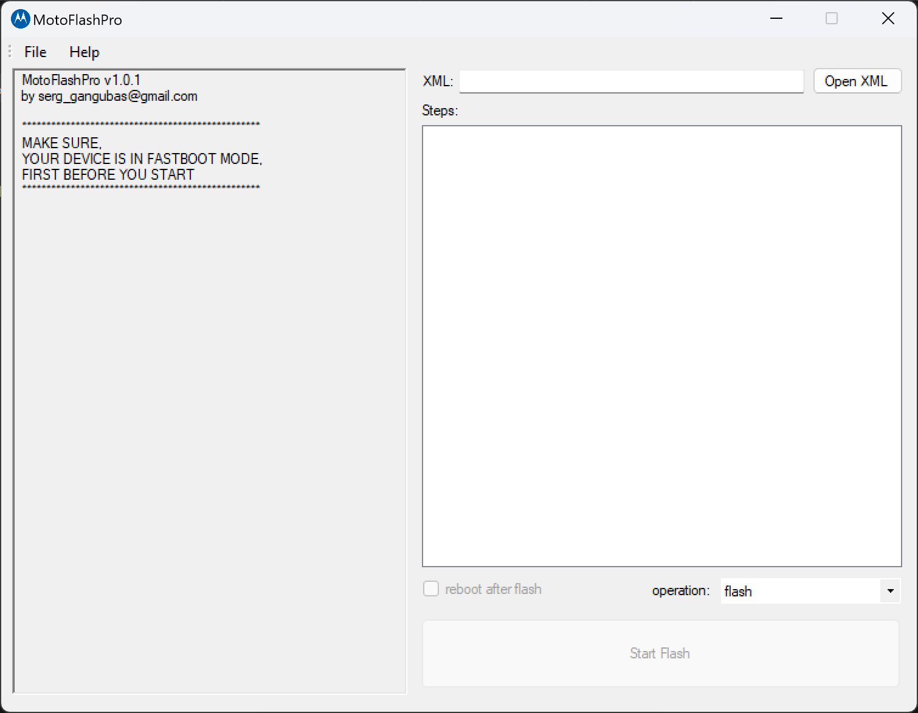Expand the operation dropdown arrow
The image size is (918, 713).
(890, 591)
